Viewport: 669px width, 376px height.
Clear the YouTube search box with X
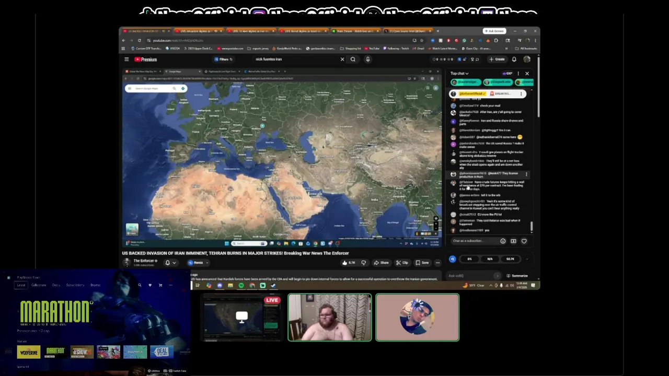pos(342,60)
